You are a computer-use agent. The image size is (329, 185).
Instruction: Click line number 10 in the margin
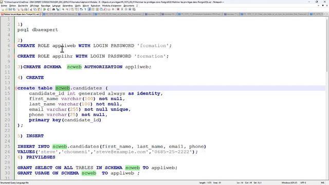7,67
